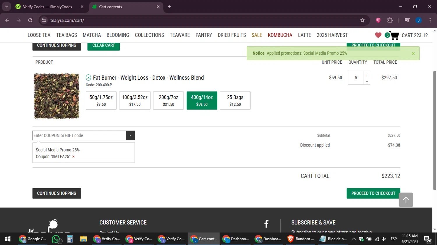Expand tab search dropdown arrow
This screenshot has width=437, height=245.
(x=6, y=7)
